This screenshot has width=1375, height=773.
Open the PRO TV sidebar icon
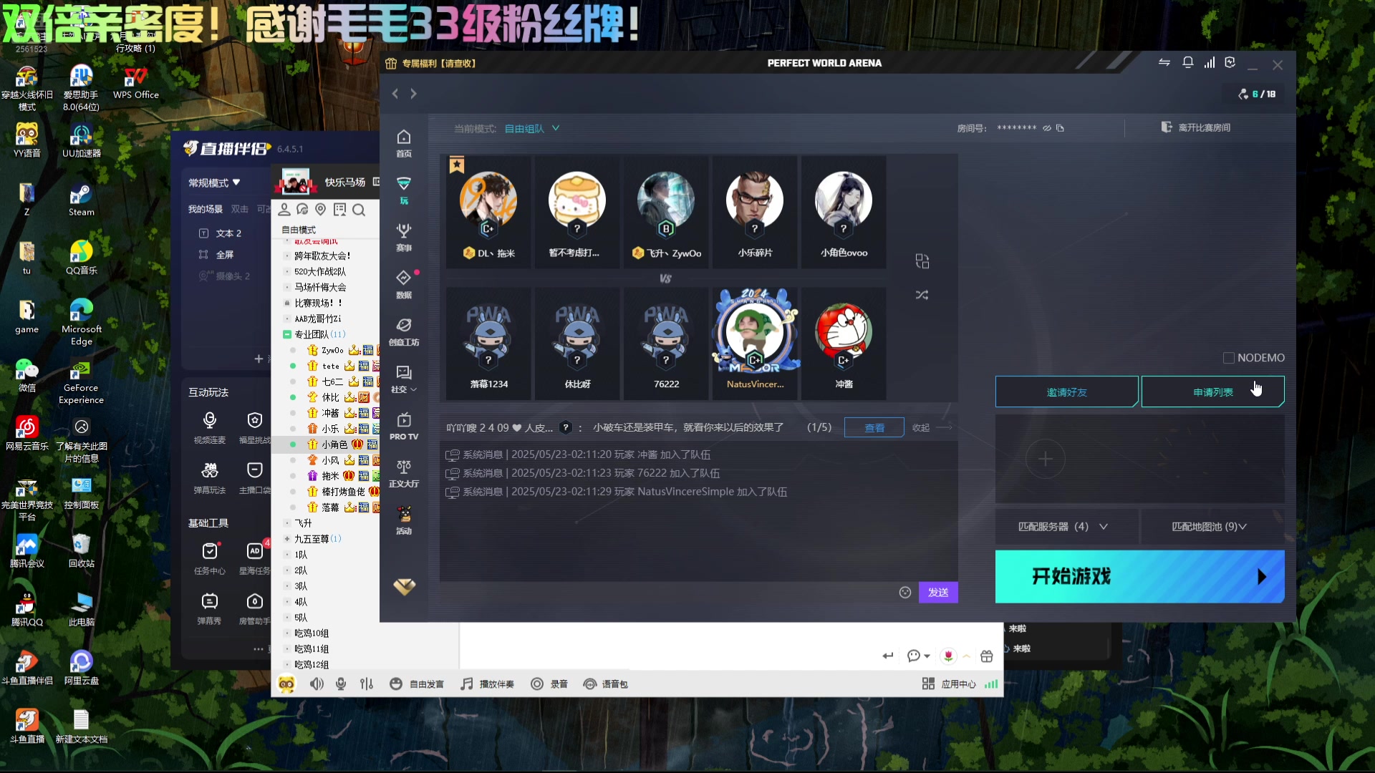[x=404, y=427]
